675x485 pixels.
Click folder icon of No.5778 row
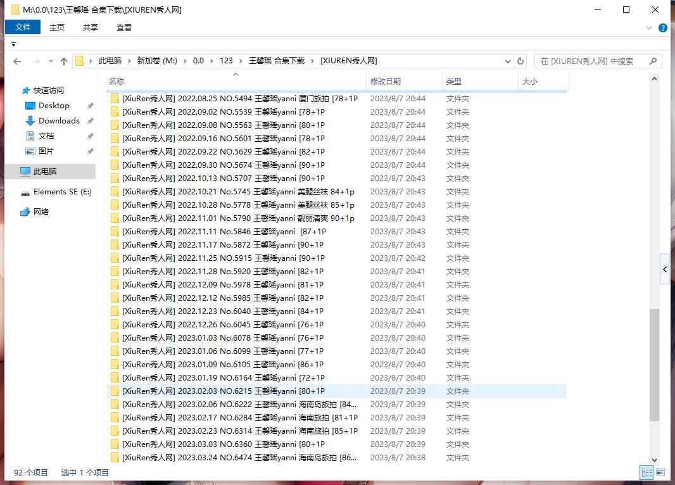point(115,205)
